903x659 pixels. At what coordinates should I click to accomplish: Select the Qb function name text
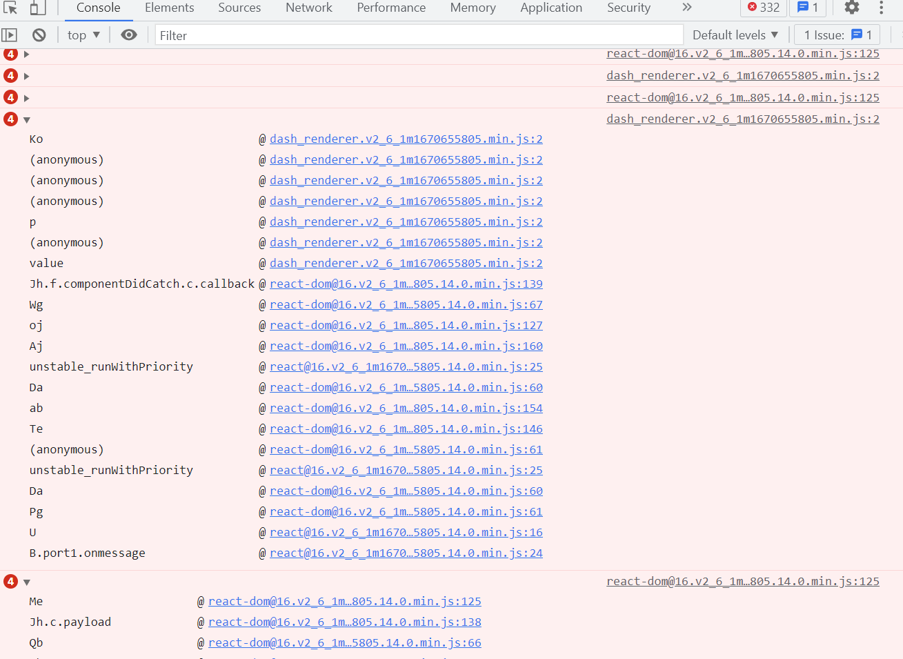(x=37, y=643)
